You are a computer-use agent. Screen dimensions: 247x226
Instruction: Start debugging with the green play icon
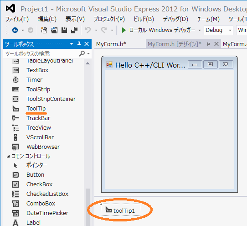coord(123,30)
